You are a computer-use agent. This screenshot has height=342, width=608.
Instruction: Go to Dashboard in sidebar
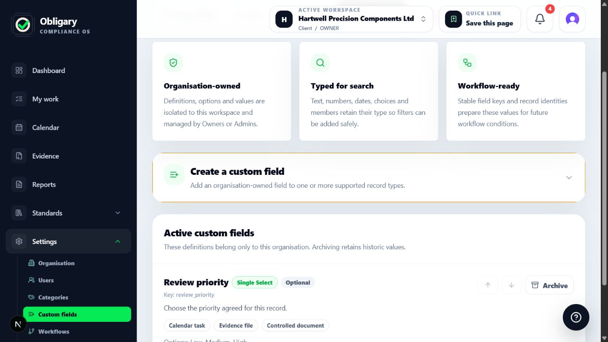point(68,71)
